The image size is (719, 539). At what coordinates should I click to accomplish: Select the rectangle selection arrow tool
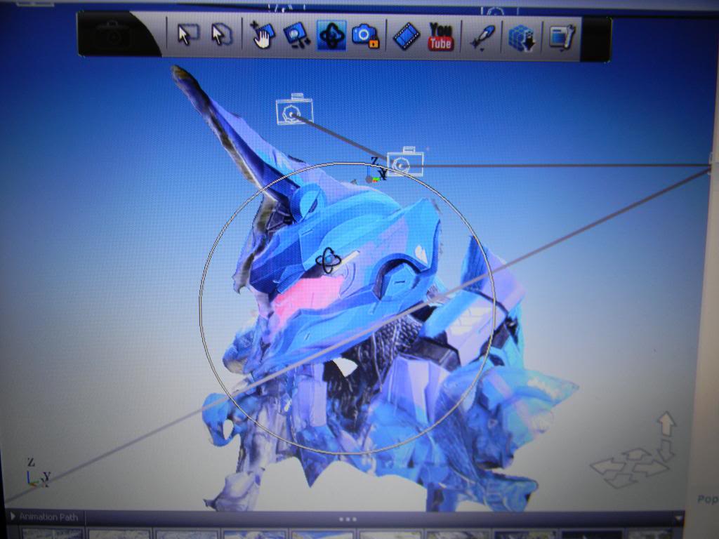pos(188,35)
